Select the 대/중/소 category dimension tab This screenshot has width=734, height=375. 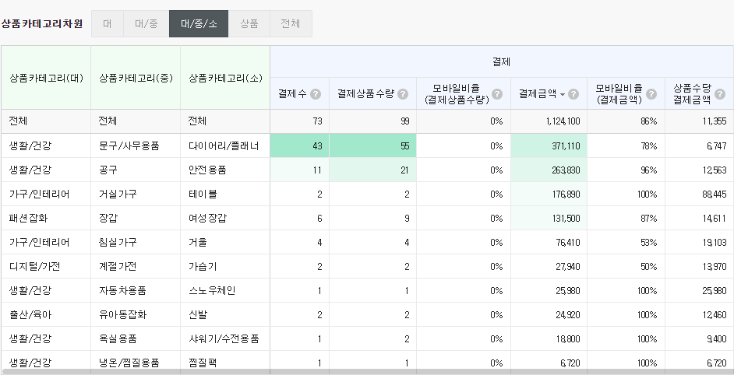click(x=199, y=23)
